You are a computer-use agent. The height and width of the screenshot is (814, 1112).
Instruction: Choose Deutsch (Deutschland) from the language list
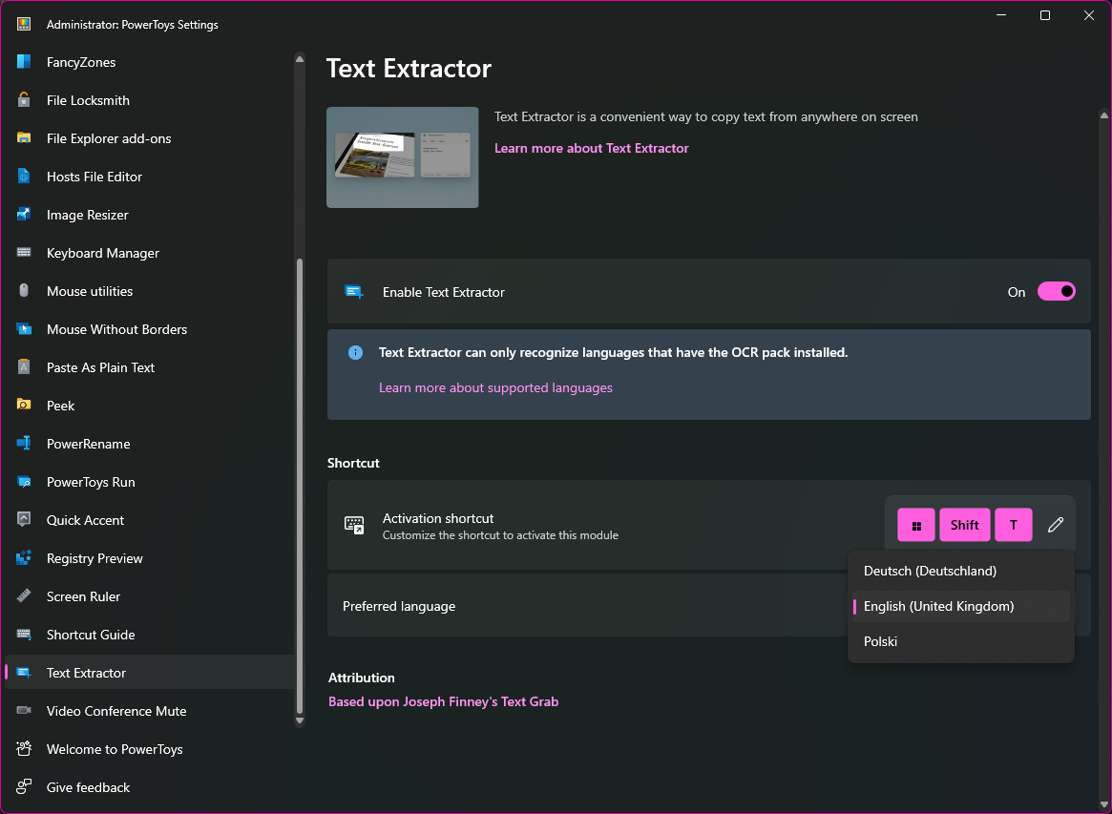pos(961,571)
